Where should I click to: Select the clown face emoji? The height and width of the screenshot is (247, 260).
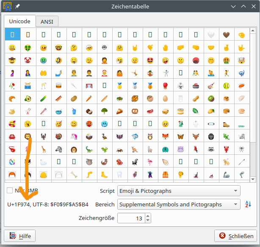[28, 60]
